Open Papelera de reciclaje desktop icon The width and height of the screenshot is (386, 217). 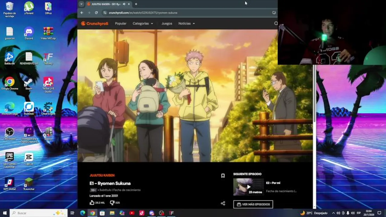click(10, 10)
